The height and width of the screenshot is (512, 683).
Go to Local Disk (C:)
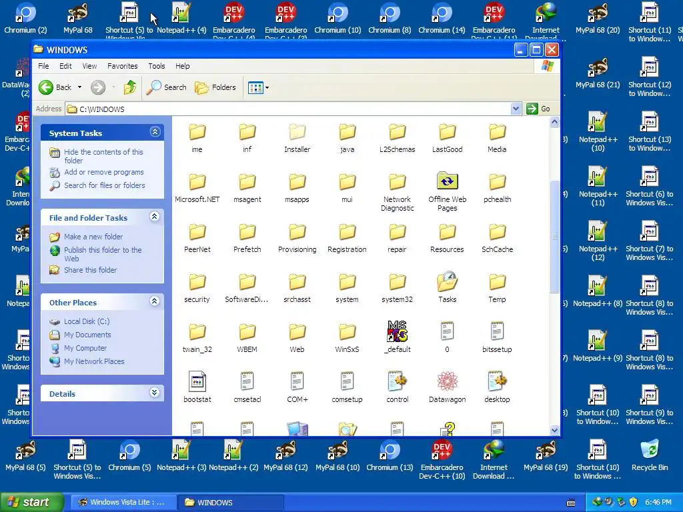87,321
